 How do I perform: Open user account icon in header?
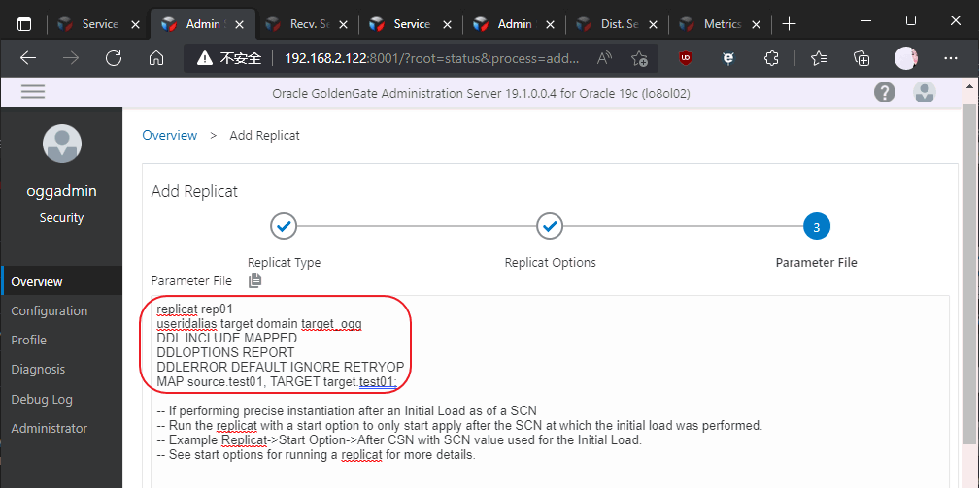coord(924,92)
